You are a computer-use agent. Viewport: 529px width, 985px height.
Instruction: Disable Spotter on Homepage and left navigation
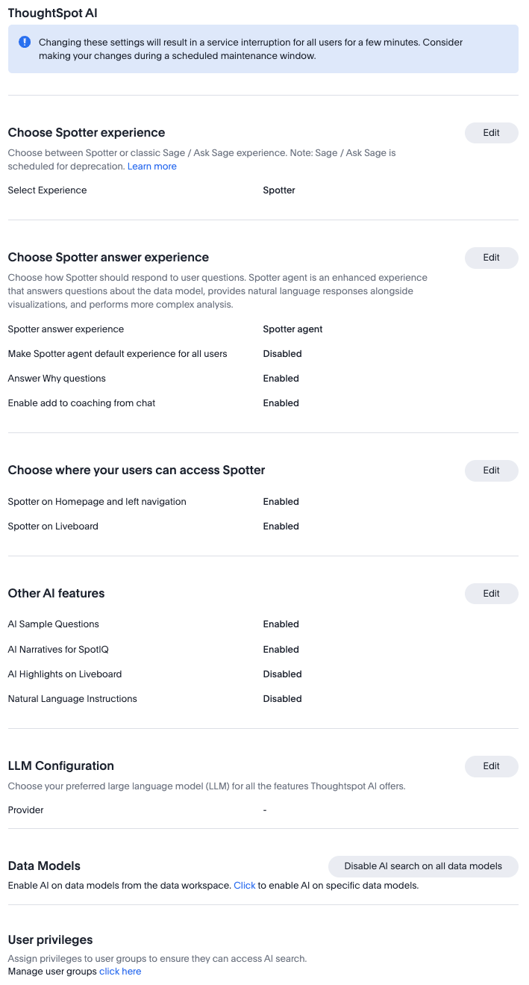tap(281, 501)
